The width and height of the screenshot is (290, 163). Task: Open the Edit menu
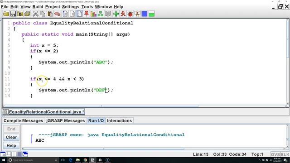(14, 7)
